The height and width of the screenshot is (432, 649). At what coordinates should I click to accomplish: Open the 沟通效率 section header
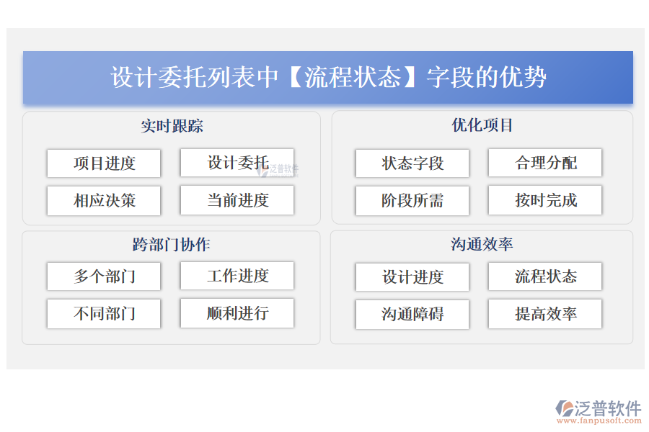click(482, 244)
